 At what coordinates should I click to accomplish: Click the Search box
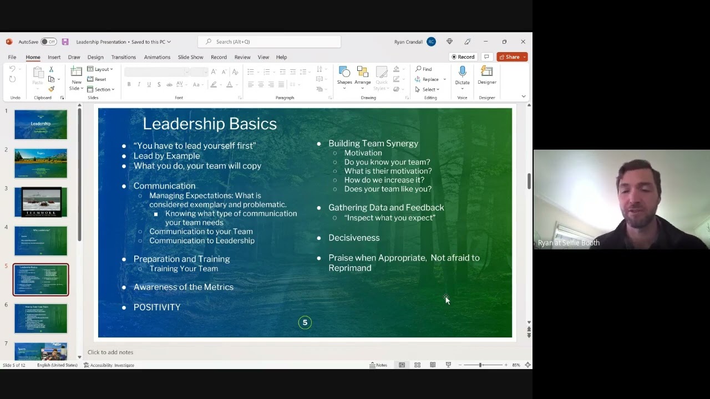[270, 42]
